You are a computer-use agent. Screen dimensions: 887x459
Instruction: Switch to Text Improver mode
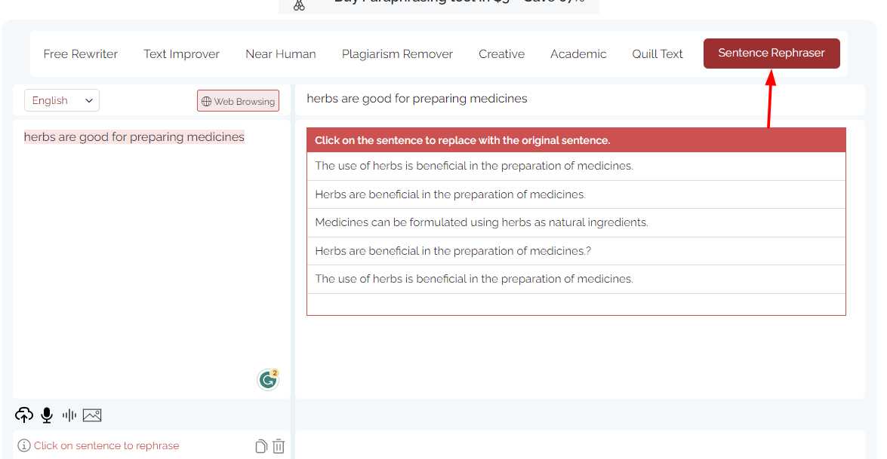pos(181,54)
